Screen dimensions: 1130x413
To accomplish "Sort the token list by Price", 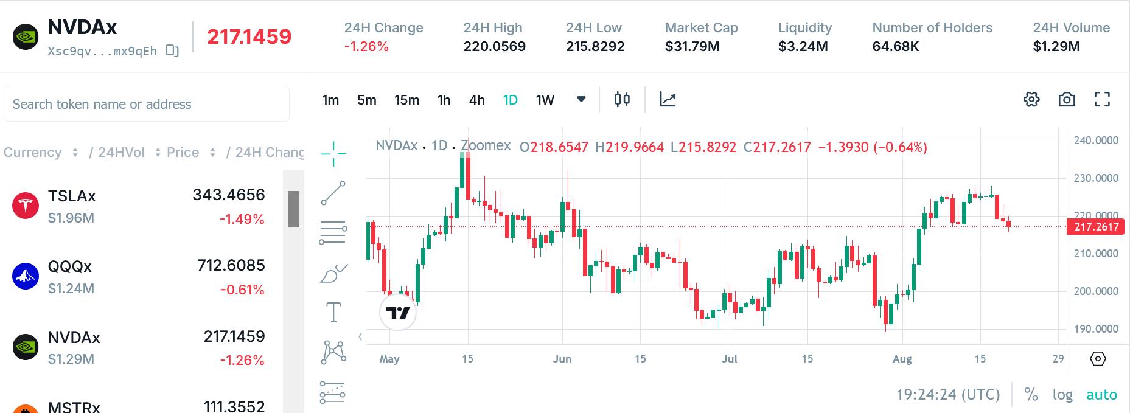I will 191,153.
